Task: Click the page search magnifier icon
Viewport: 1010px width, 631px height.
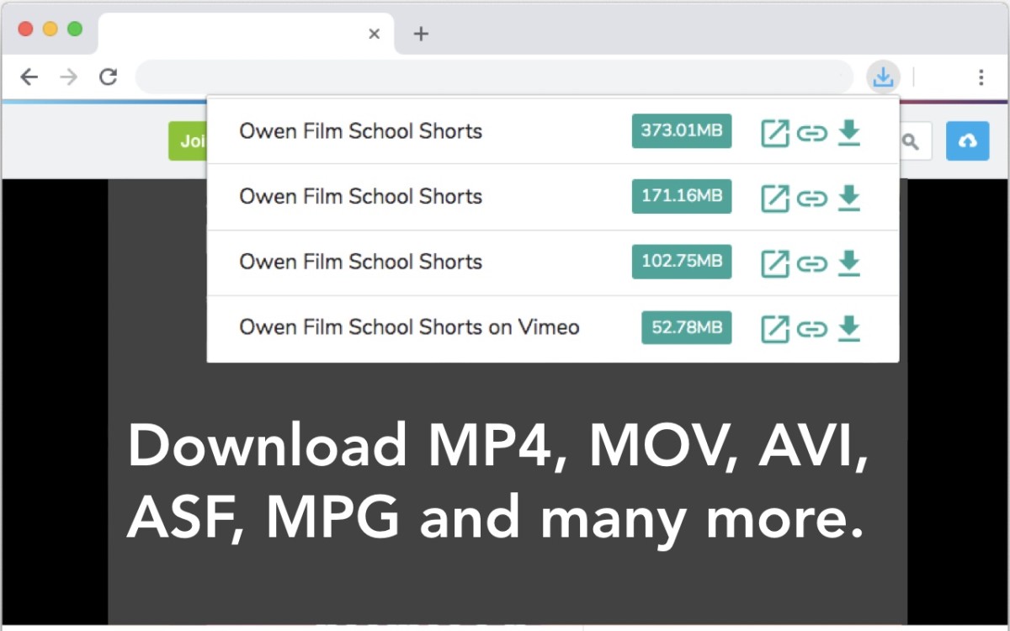Action: [x=912, y=141]
